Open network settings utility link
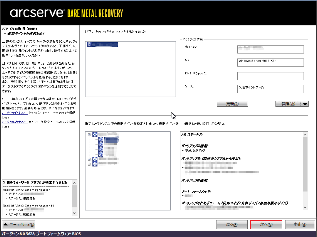 [x=15, y=122]
